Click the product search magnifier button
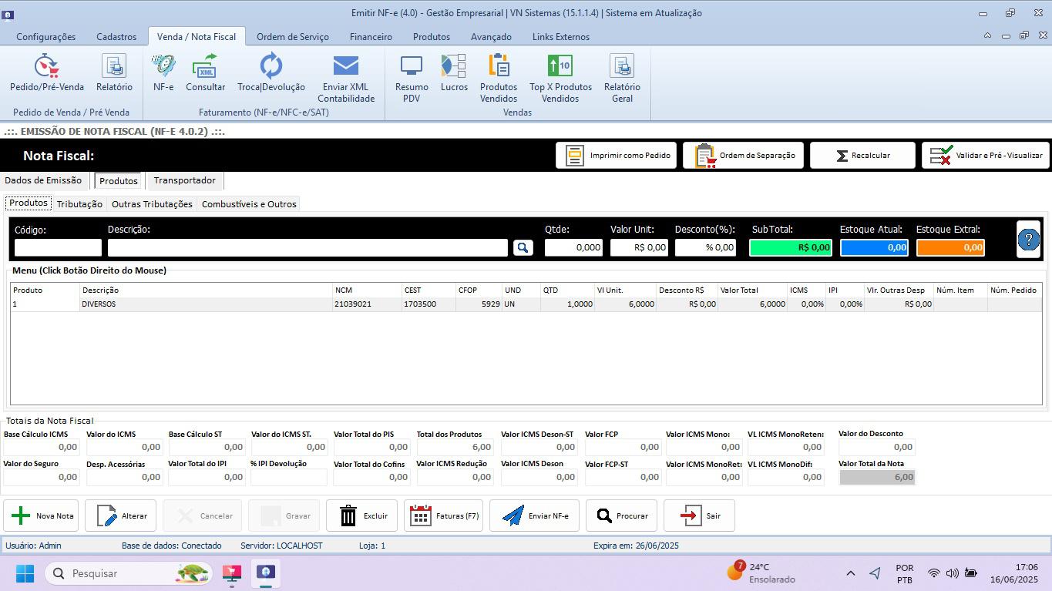The image size is (1052, 591). click(x=523, y=247)
